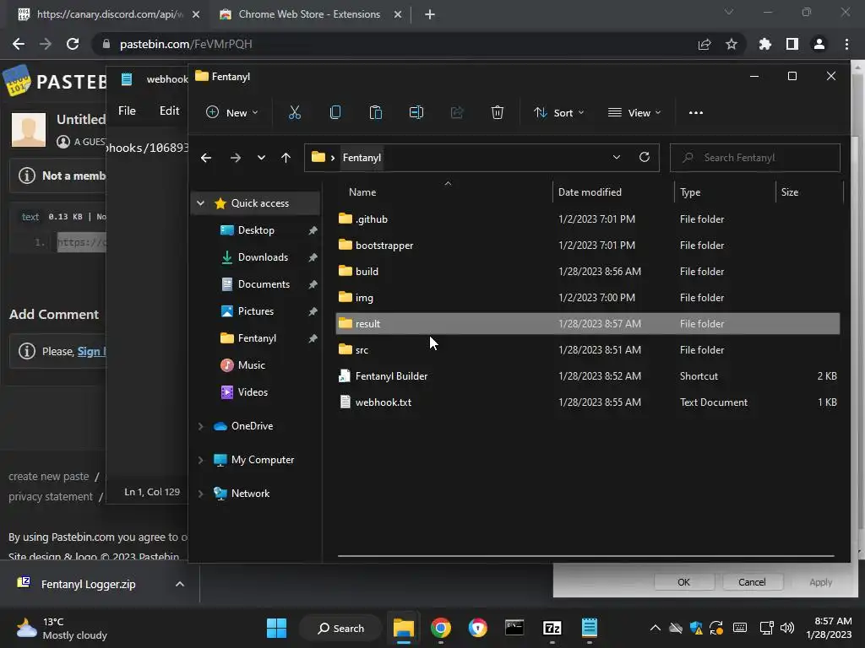Select the result folder
The height and width of the screenshot is (648, 865).
click(588, 324)
